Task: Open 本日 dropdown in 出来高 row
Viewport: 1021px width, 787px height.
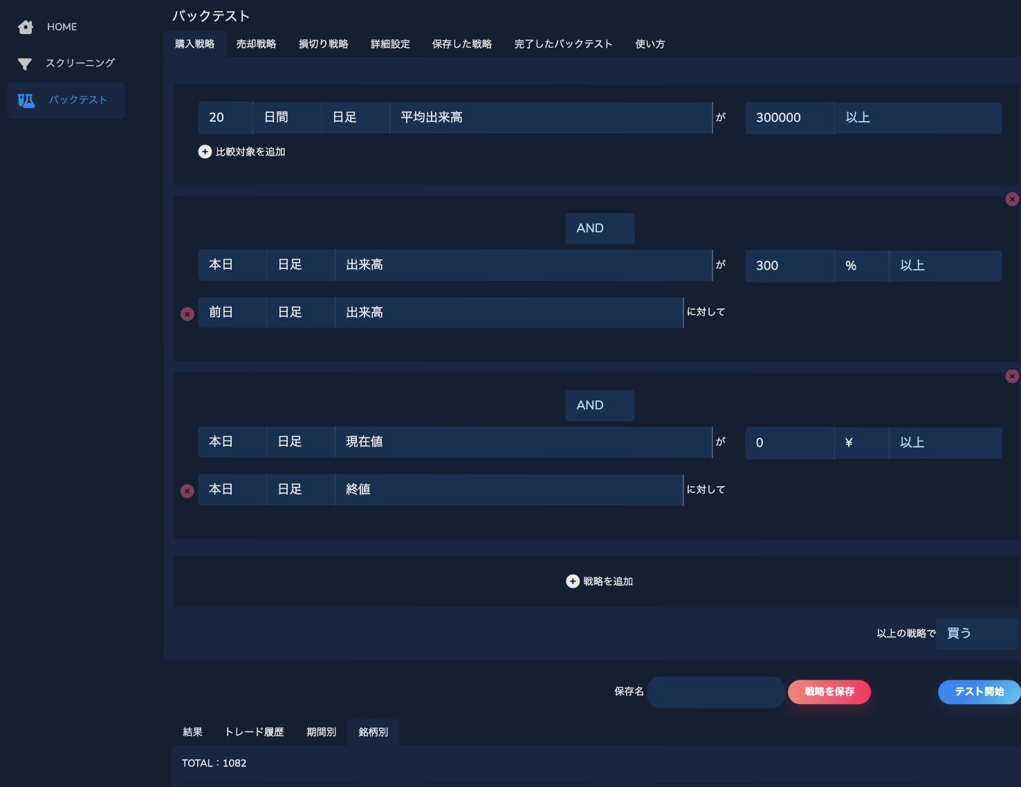Action: coord(232,265)
